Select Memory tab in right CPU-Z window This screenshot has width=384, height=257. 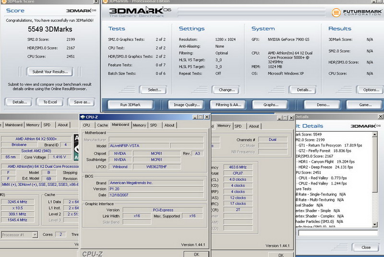tap(224, 126)
